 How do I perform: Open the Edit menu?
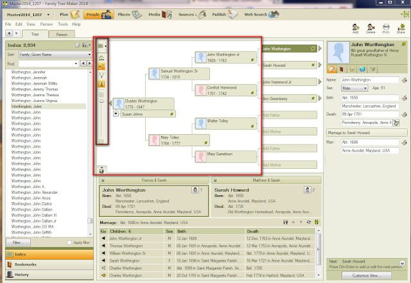pyautogui.click(x=19, y=24)
